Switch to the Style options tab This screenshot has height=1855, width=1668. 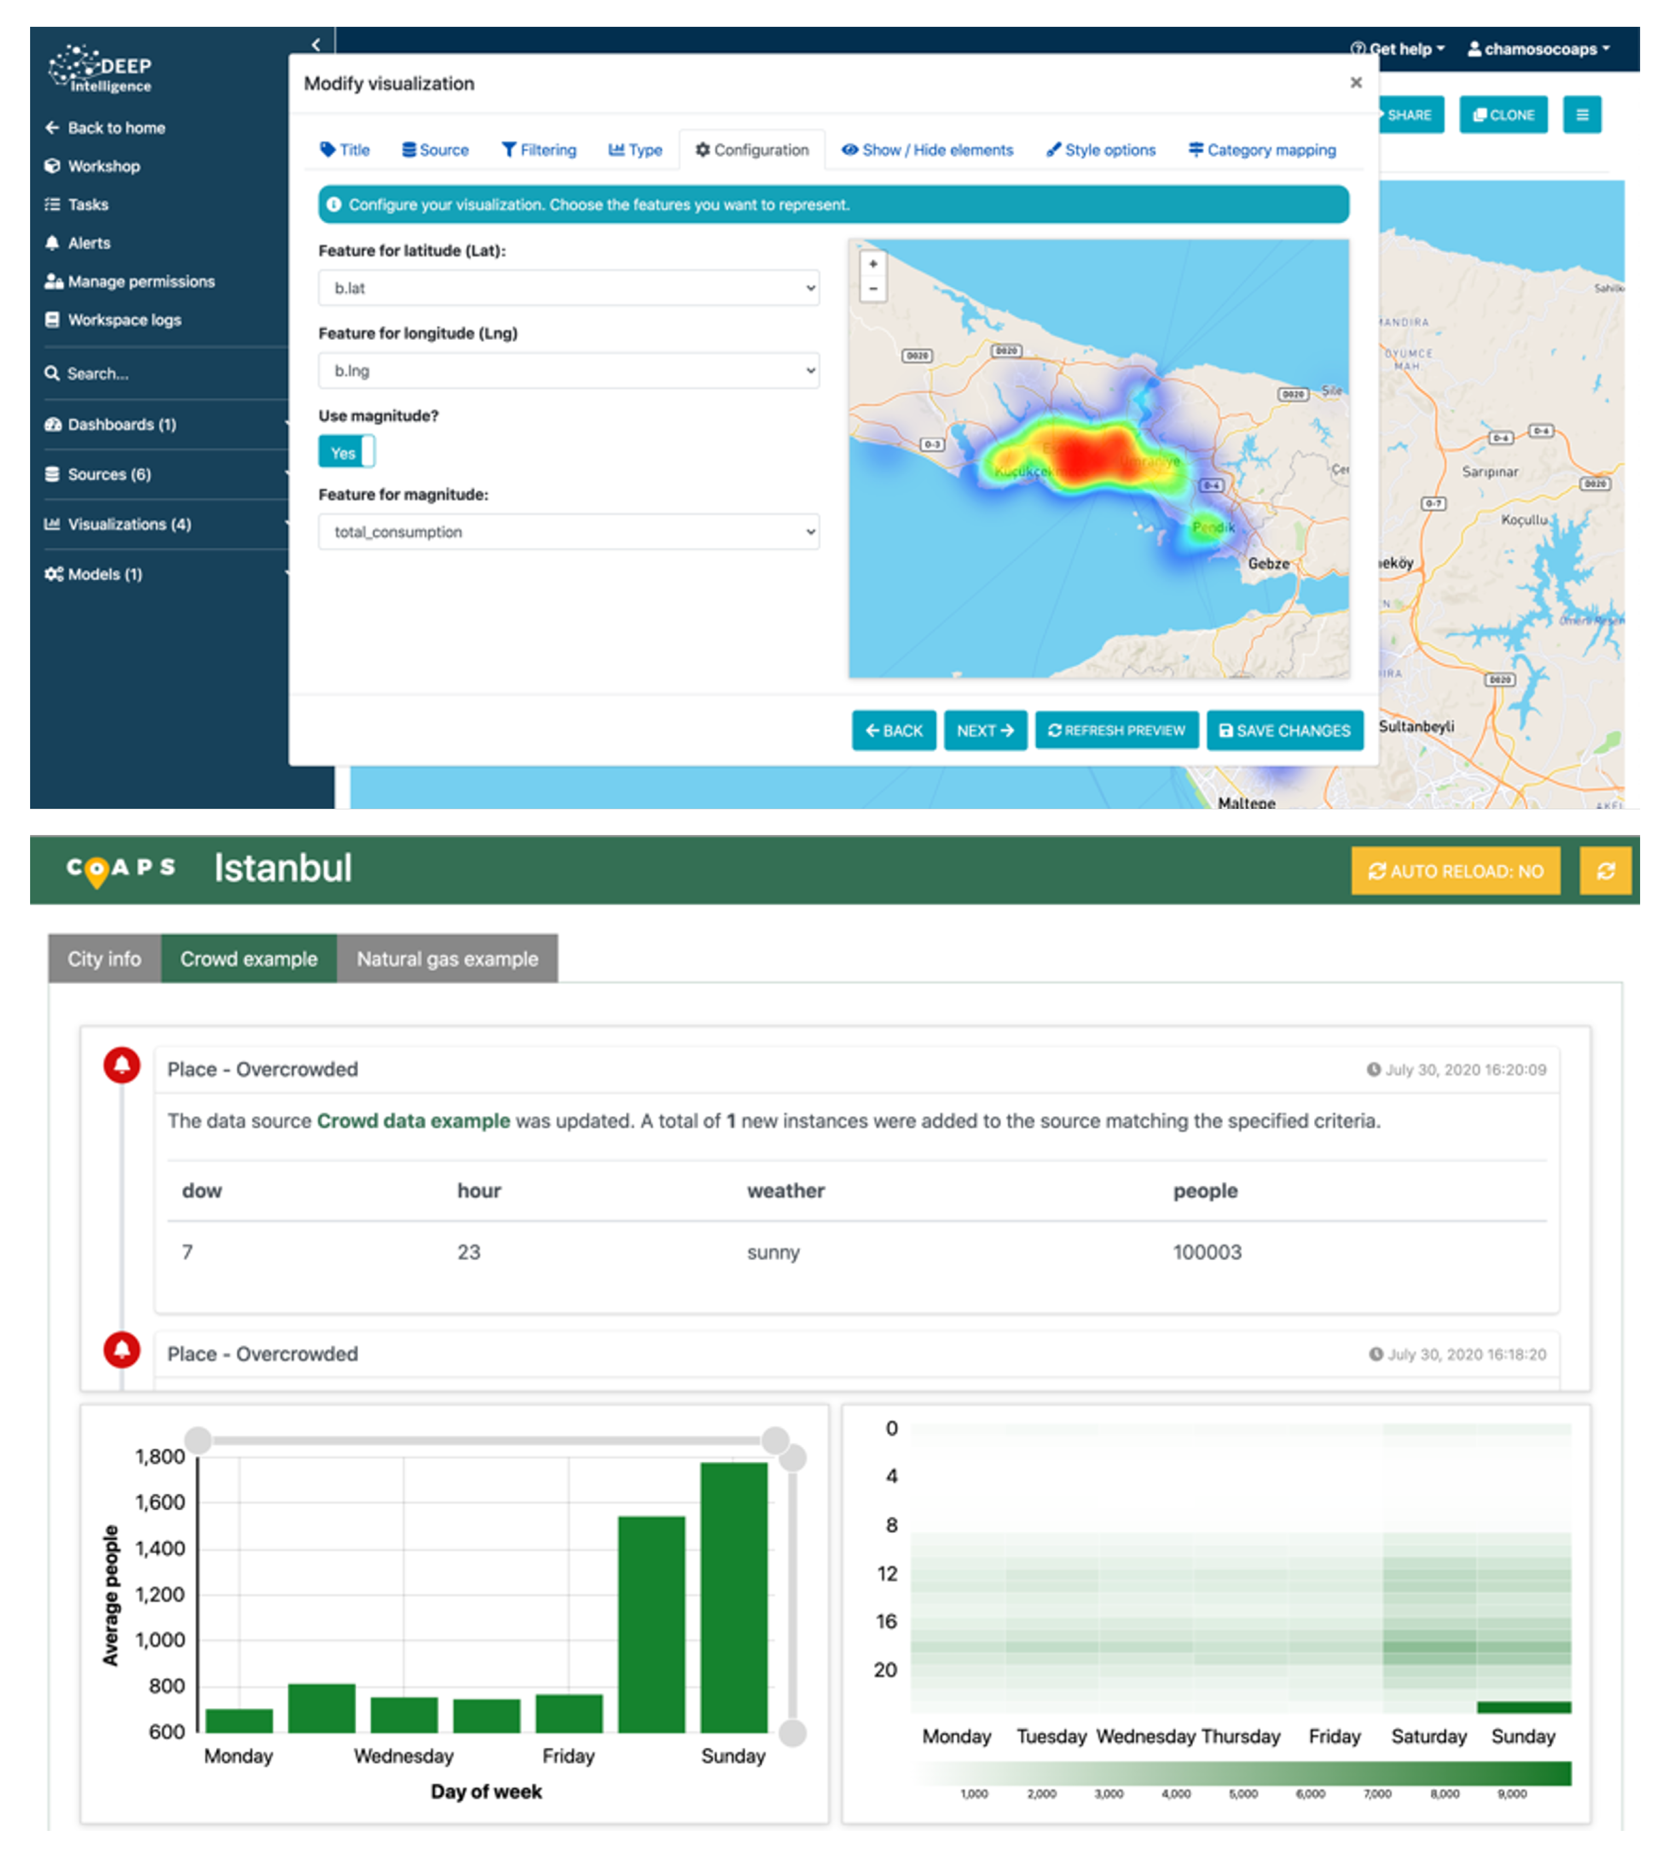(x=1101, y=150)
